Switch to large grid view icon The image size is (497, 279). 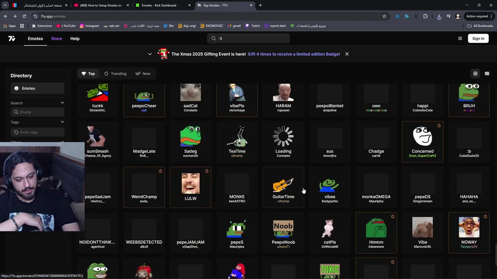pyautogui.click(x=475, y=74)
